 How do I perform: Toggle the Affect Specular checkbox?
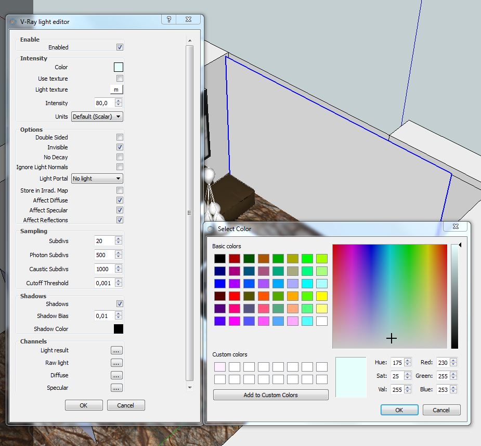point(120,210)
